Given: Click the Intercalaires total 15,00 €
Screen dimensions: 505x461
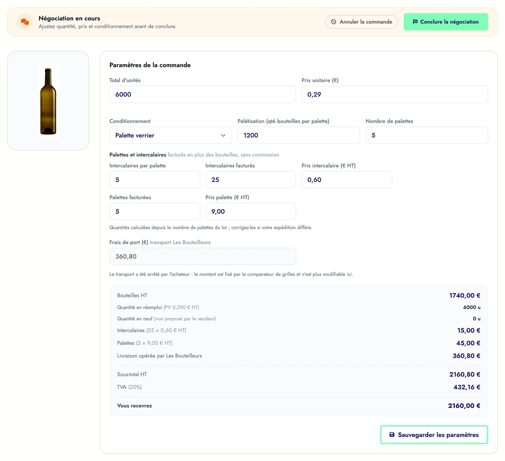Looking at the screenshot, I should pyautogui.click(x=469, y=330).
